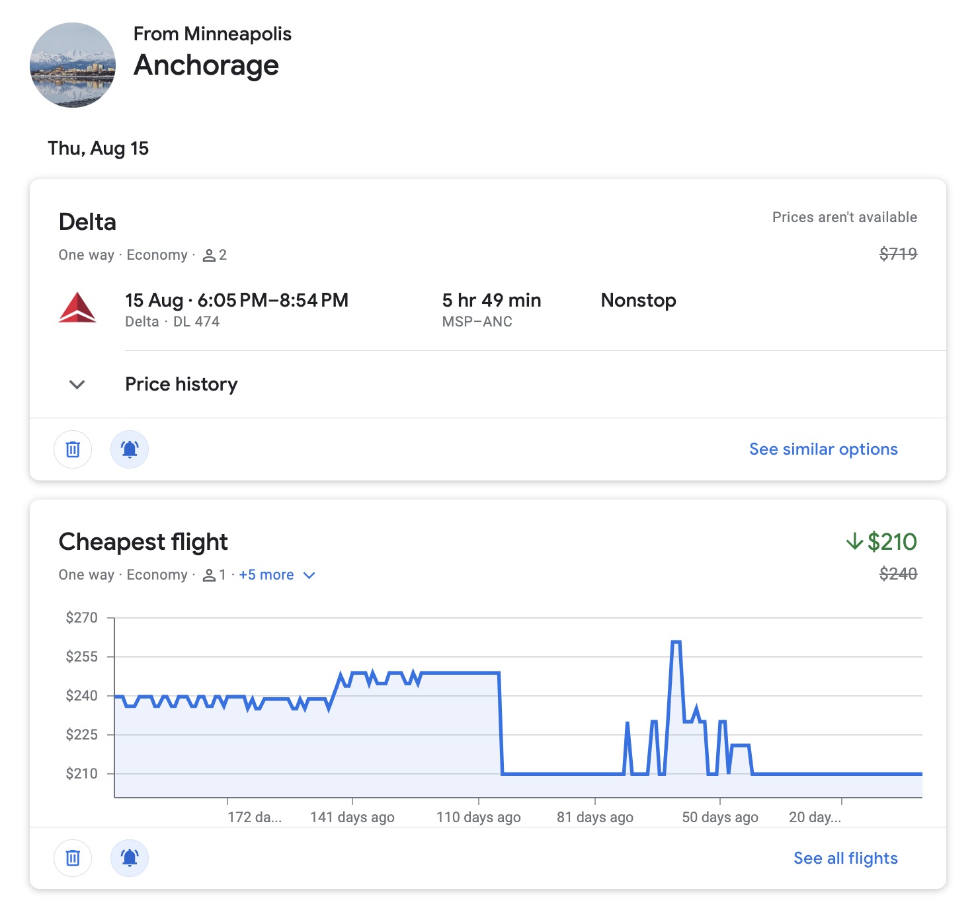Collapse the Price history chevron
The image size is (976, 912).
pyautogui.click(x=76, y=384)
